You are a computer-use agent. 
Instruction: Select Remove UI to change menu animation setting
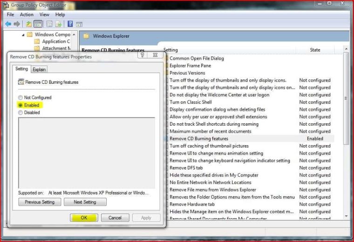[x=216, y=153]
